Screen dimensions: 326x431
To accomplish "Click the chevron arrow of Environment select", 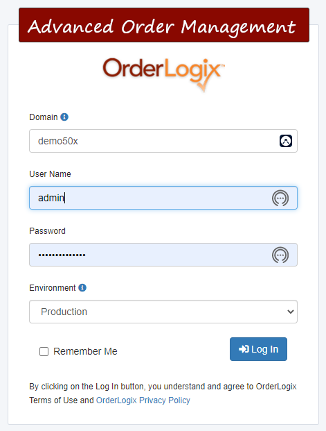I will point(291,312).
